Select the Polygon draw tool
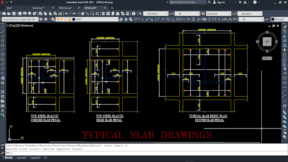The height and width of the screenshot is (162, 288). coord(3,41)
